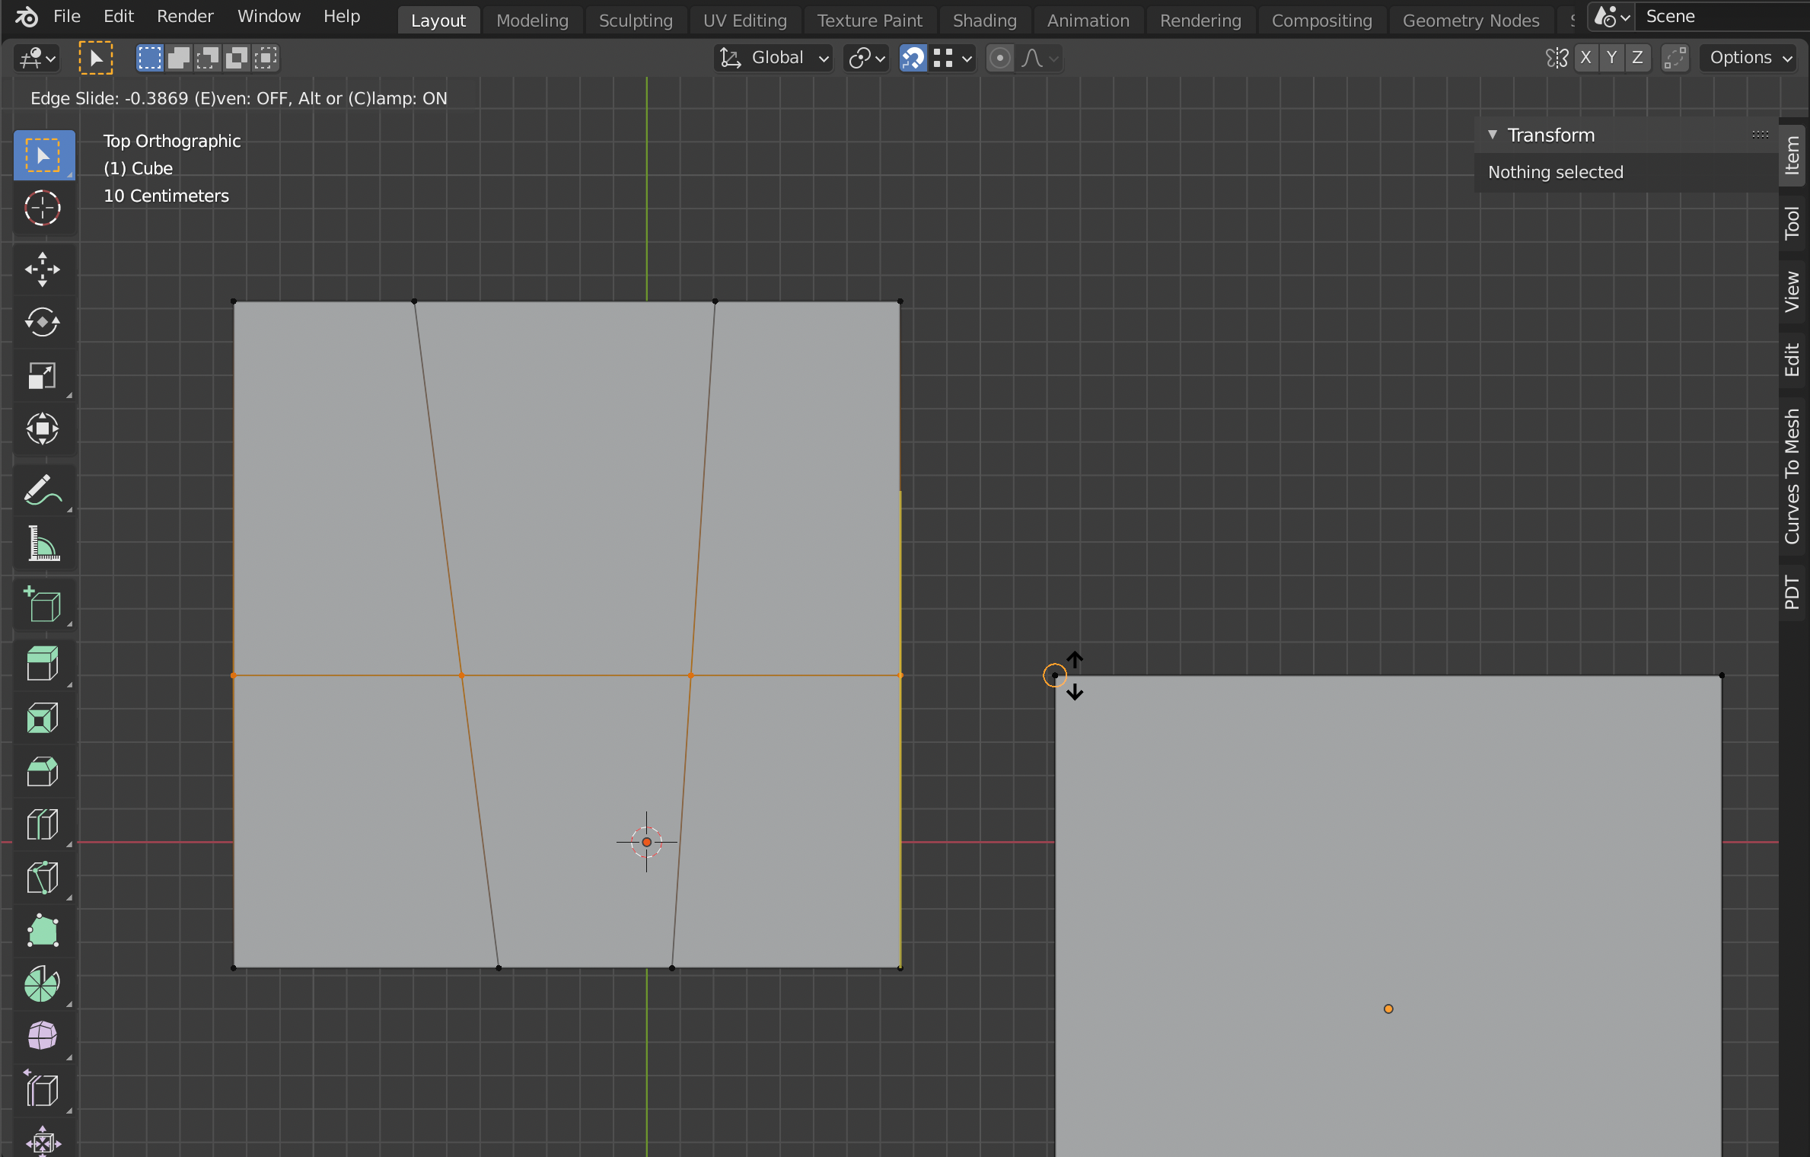This screenshot has height=1157, width=1810.
Task: Open the Global transform orientation dropdown
Action: 773,58
